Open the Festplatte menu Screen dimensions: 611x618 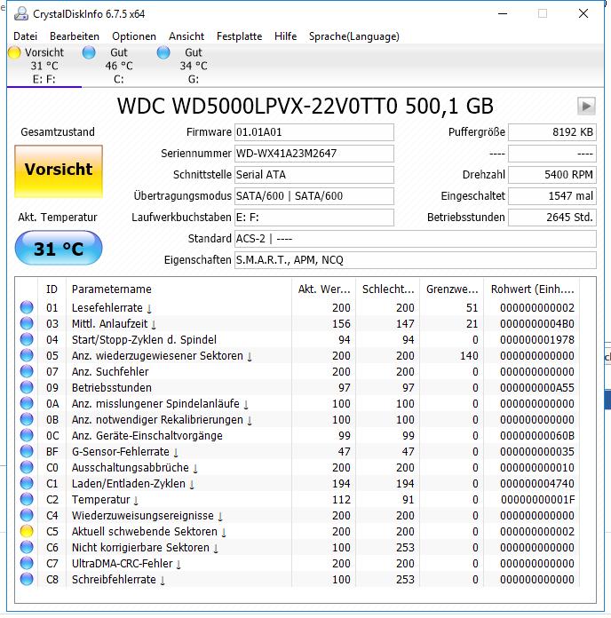pyautogui.click(x=239, y=36)
